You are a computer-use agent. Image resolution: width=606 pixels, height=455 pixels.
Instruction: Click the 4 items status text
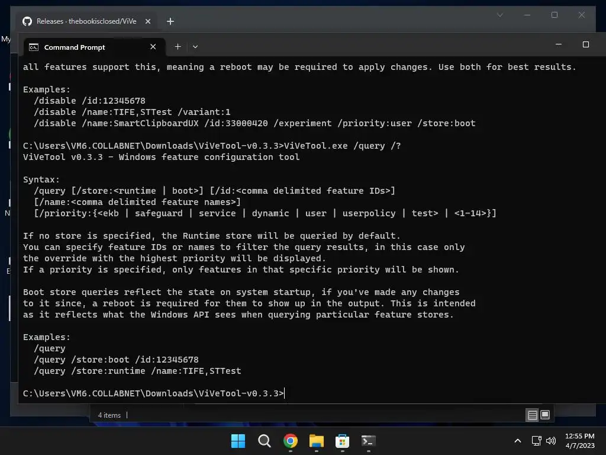tap(109, 415)
